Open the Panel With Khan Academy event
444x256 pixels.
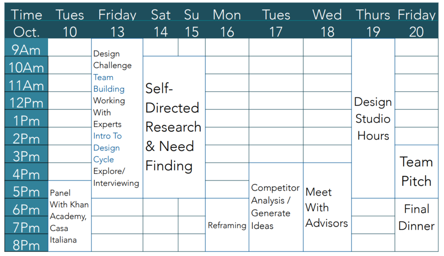click(69, 216)
